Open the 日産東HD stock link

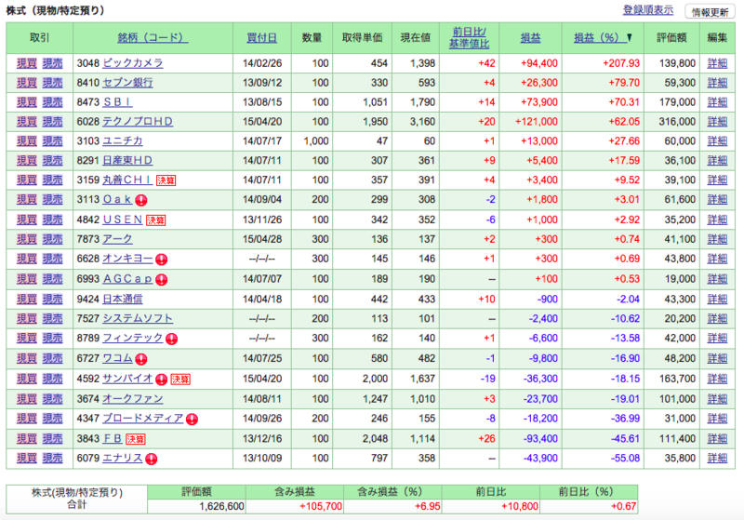(127, 160)
